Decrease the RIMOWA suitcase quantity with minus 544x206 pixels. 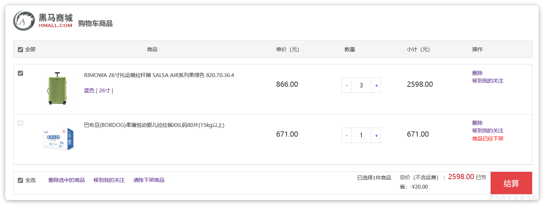point(346,85)
